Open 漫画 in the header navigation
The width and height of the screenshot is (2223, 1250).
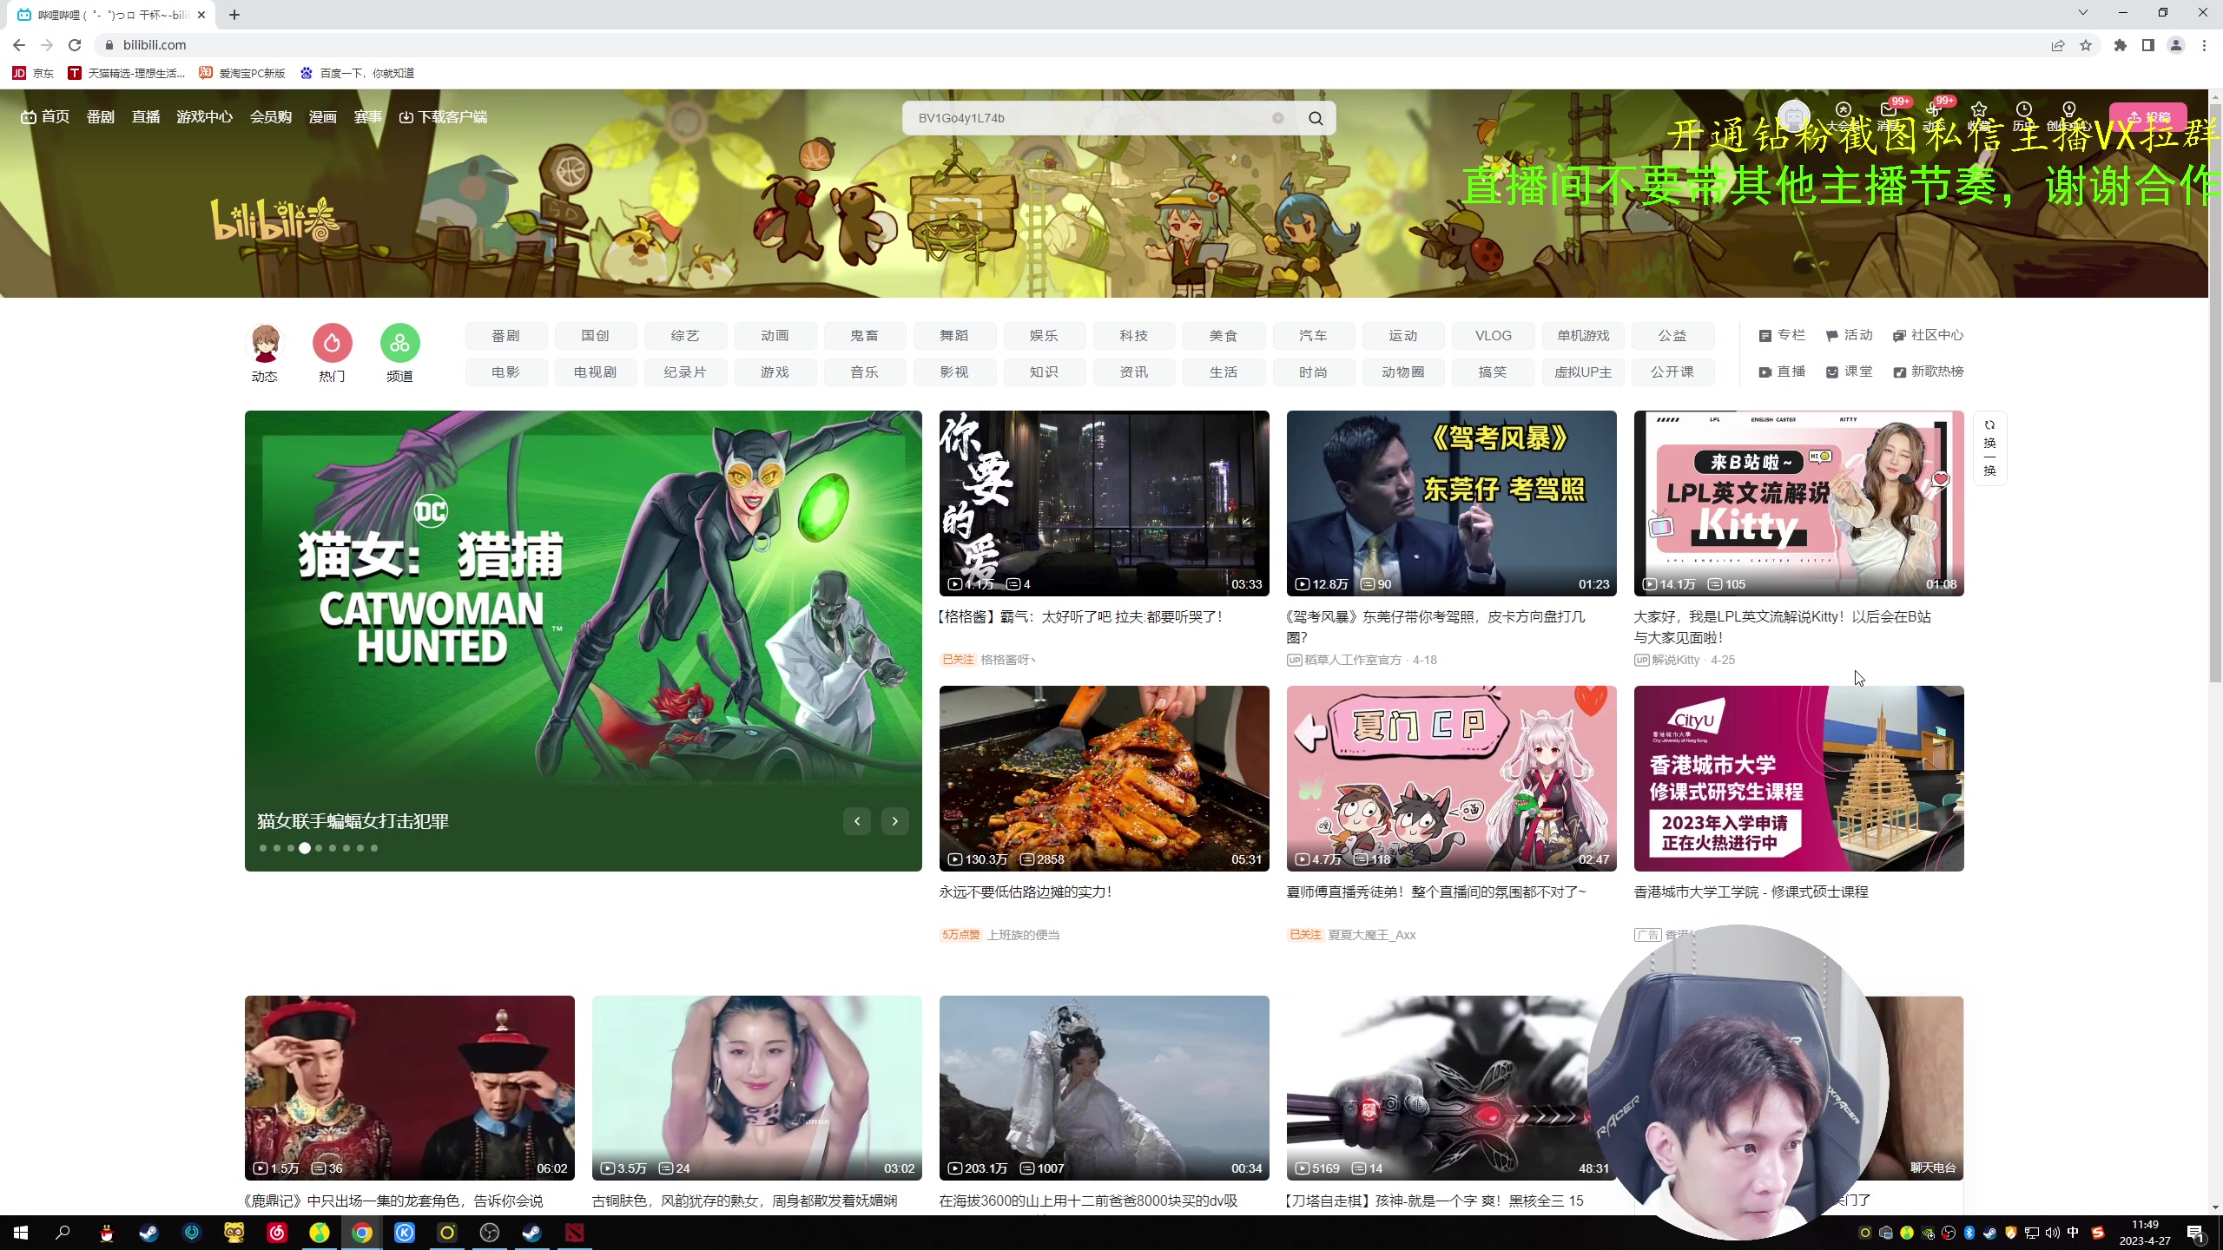point(323,117)
